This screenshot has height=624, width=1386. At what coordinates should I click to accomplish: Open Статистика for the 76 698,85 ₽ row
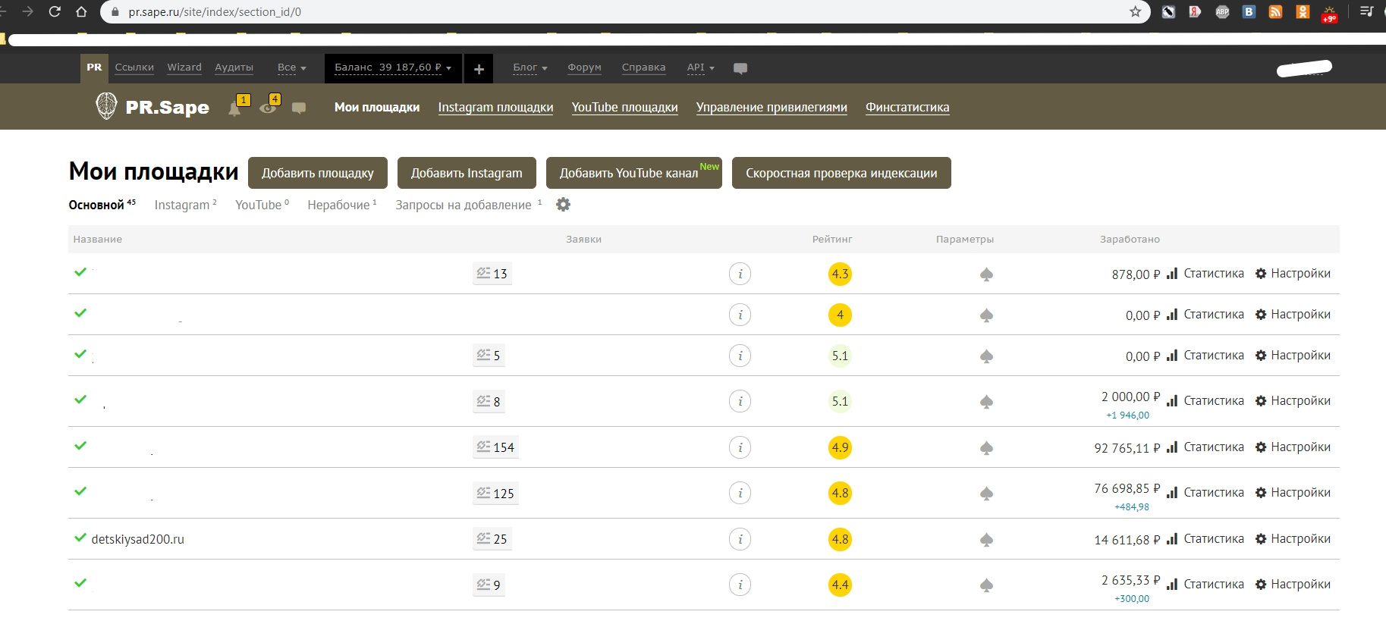point(1205,493)
